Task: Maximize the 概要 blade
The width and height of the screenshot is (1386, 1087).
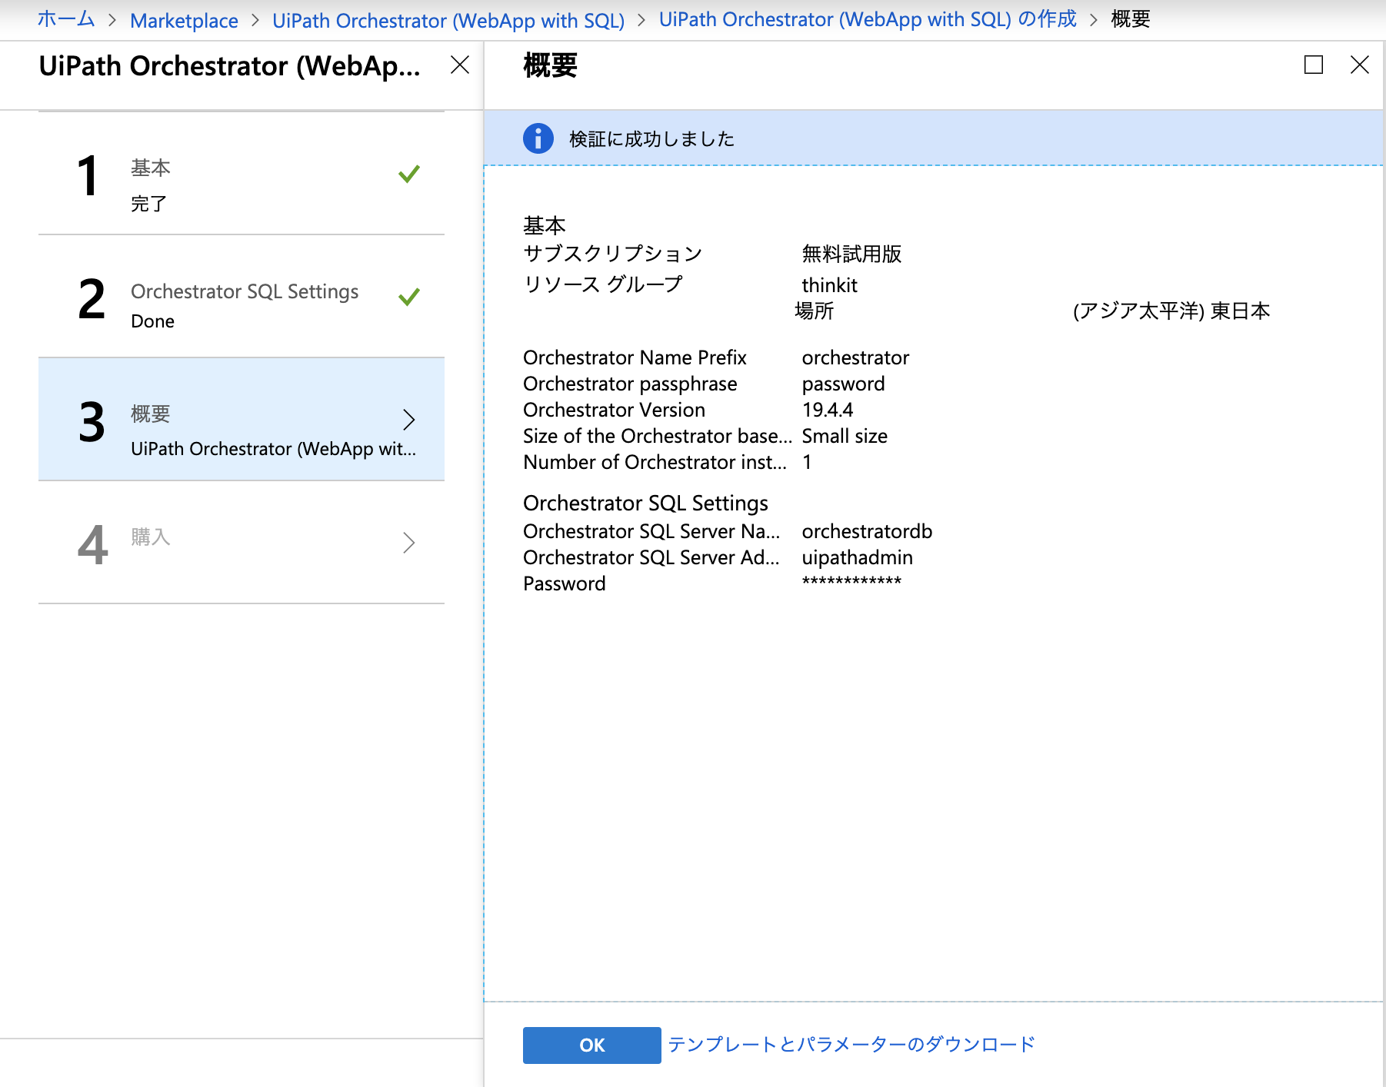Action: pyautogui.click(x=1314, y=65)
